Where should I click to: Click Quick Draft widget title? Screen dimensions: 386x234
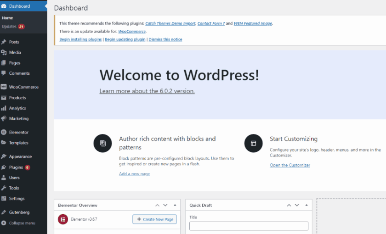pyautogui.click(x=201, y=205)
